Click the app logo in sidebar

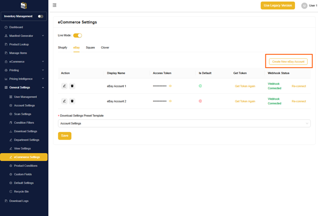[x=24, y=6]
